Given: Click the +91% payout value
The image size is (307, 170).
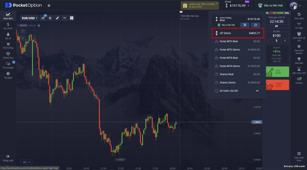Looking at the screenshot, I should pos(276,51).
